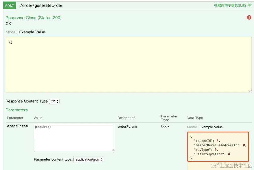Image resolution: width=254 pixels, height=170 pixels.
Task: Click the response example value box {}
Action: click(x=129, y=65)
